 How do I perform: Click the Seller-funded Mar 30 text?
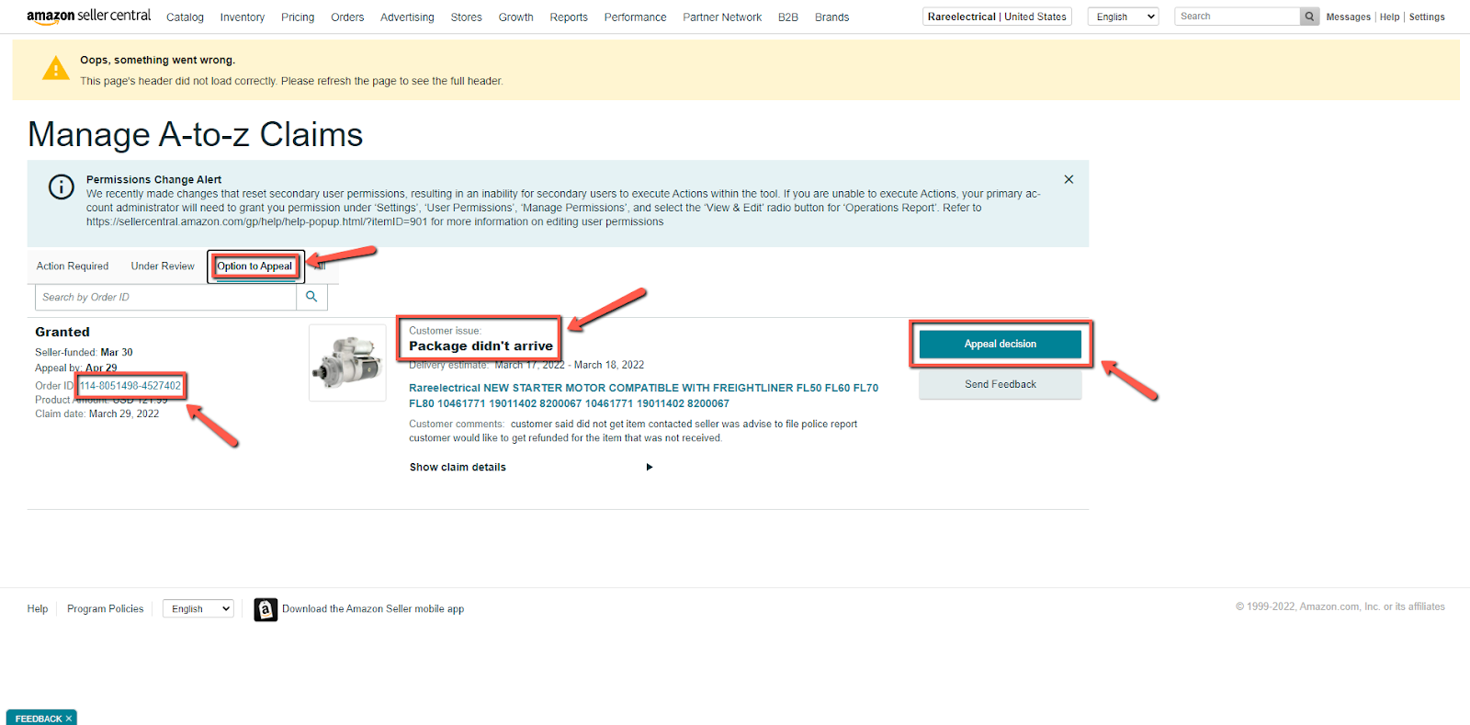coord(84,353)
